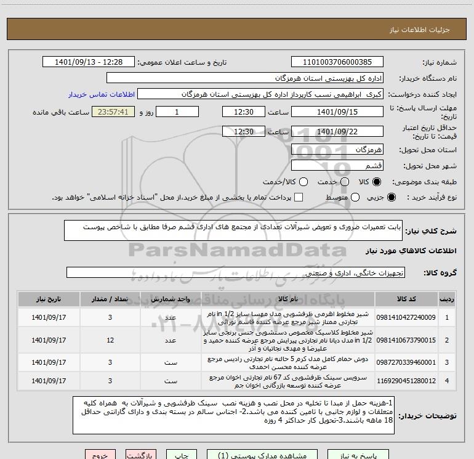474x459 pixels.
Task: Click the goods group field تجهیزات خانگی
Action: (x=236, y=272)
